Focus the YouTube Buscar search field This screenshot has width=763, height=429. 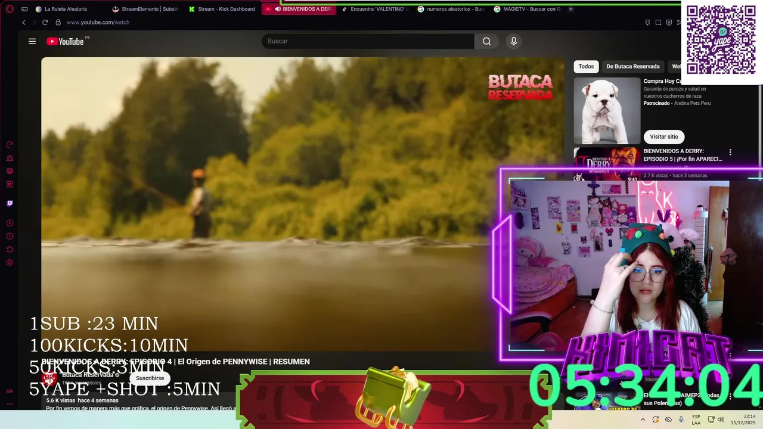[368, 41]
